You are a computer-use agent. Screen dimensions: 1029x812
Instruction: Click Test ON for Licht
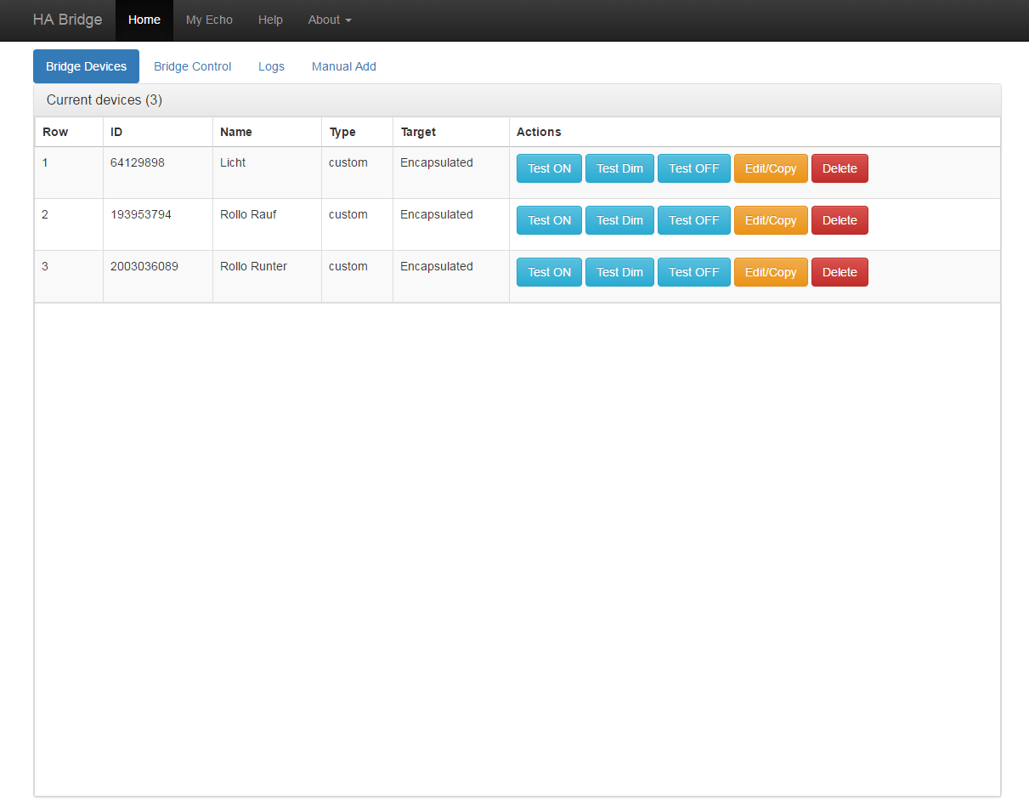[549, 168]
